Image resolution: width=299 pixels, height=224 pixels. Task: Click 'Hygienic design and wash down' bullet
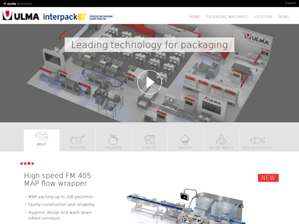coord(60,215)
